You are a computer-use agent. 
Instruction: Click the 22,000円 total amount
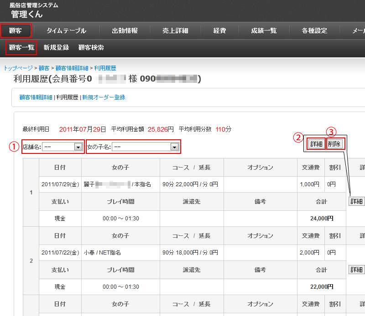pyautogui.click(x=322, y=287)
